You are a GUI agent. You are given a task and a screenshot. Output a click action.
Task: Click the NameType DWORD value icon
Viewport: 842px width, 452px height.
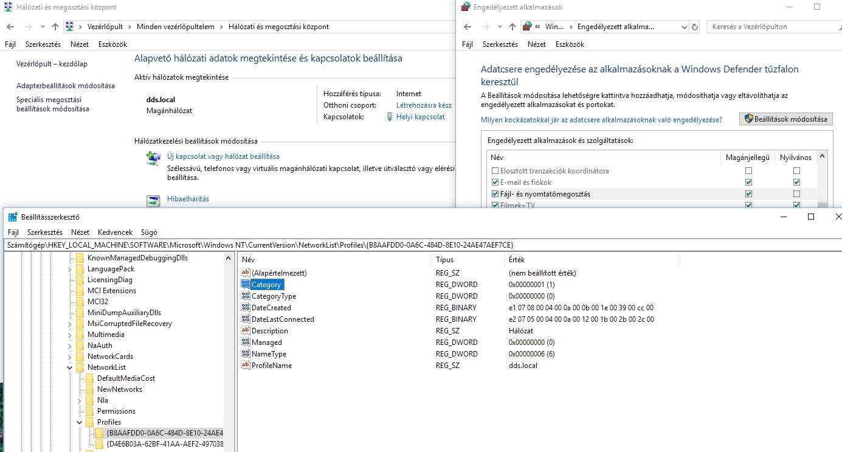pyautogui.click(x=246, y=354)
